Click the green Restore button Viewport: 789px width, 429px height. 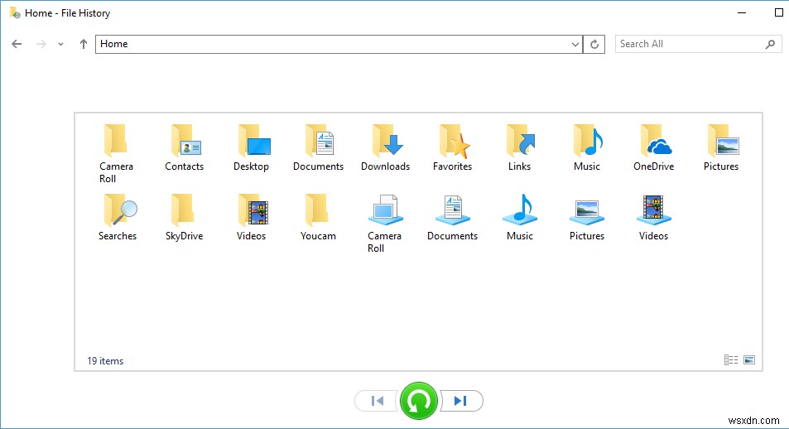click(419, 401)
